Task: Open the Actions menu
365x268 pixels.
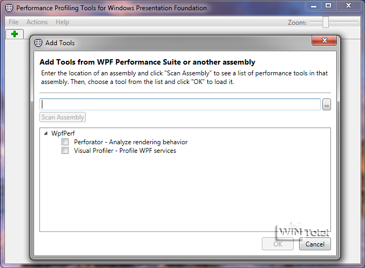Action: point(37,22)
